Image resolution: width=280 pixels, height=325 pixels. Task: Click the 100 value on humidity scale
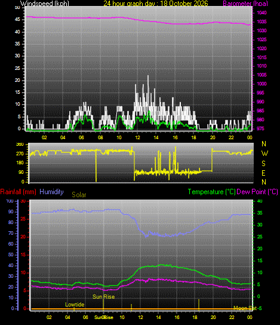click(x=10, y=201)
